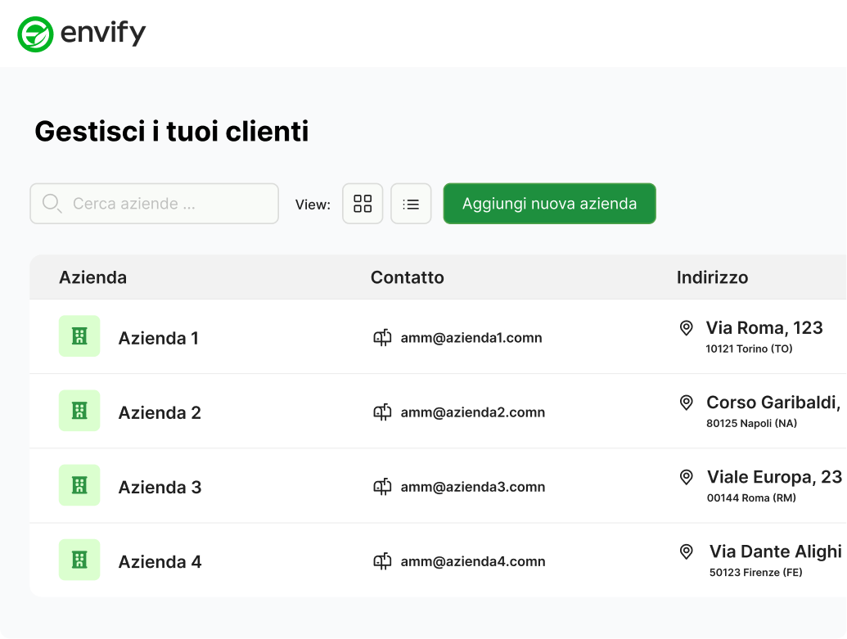Click the envify logo icon
Viewport: 847px width, 639px height.
pyautogui.click(x=34, y=33)
